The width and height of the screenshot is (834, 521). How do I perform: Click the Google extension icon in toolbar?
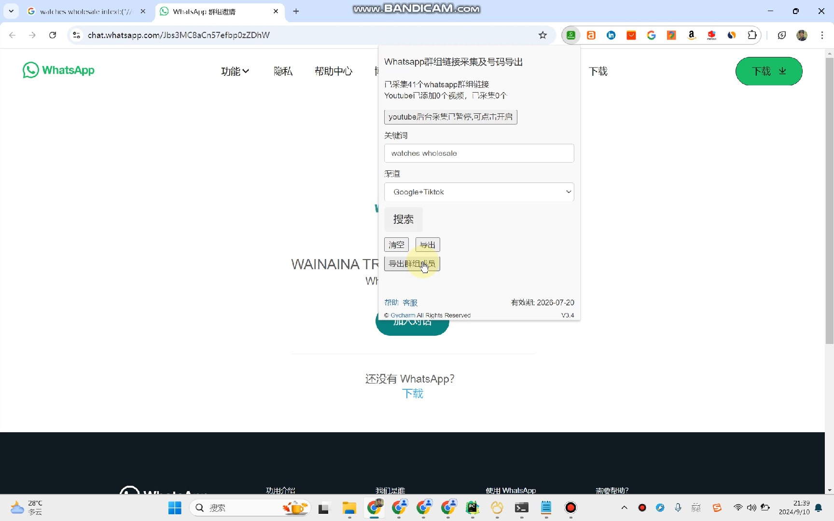click(652, 35)
